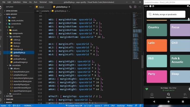Viewport: 190px width, 107px height.
Task: Open editor More Actions ellipsis menu
Action: point(140,7)
